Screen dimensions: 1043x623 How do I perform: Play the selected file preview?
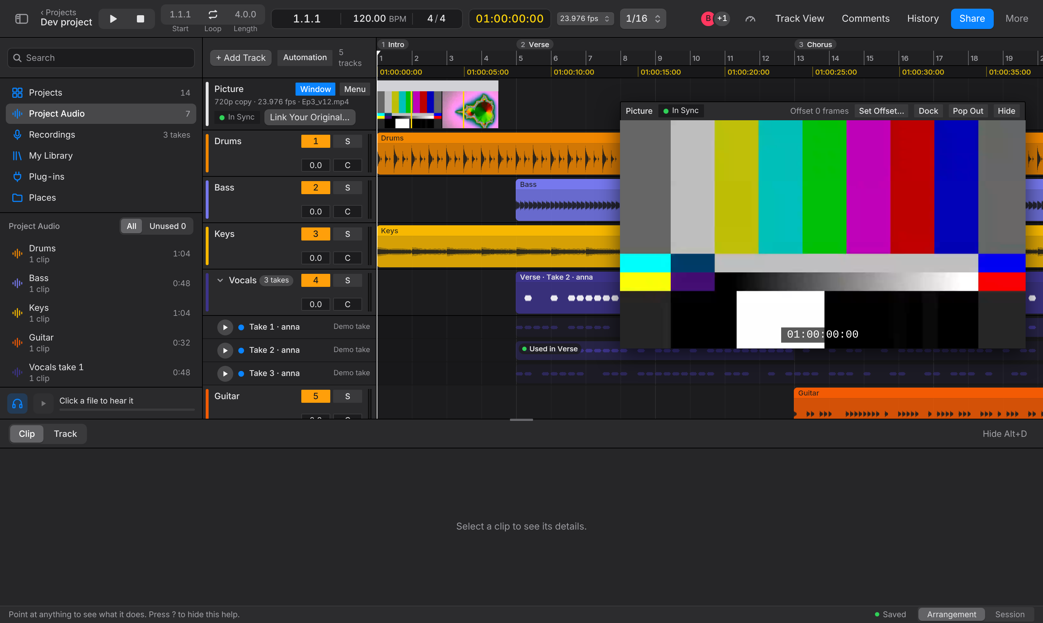[x=43, y=404]
